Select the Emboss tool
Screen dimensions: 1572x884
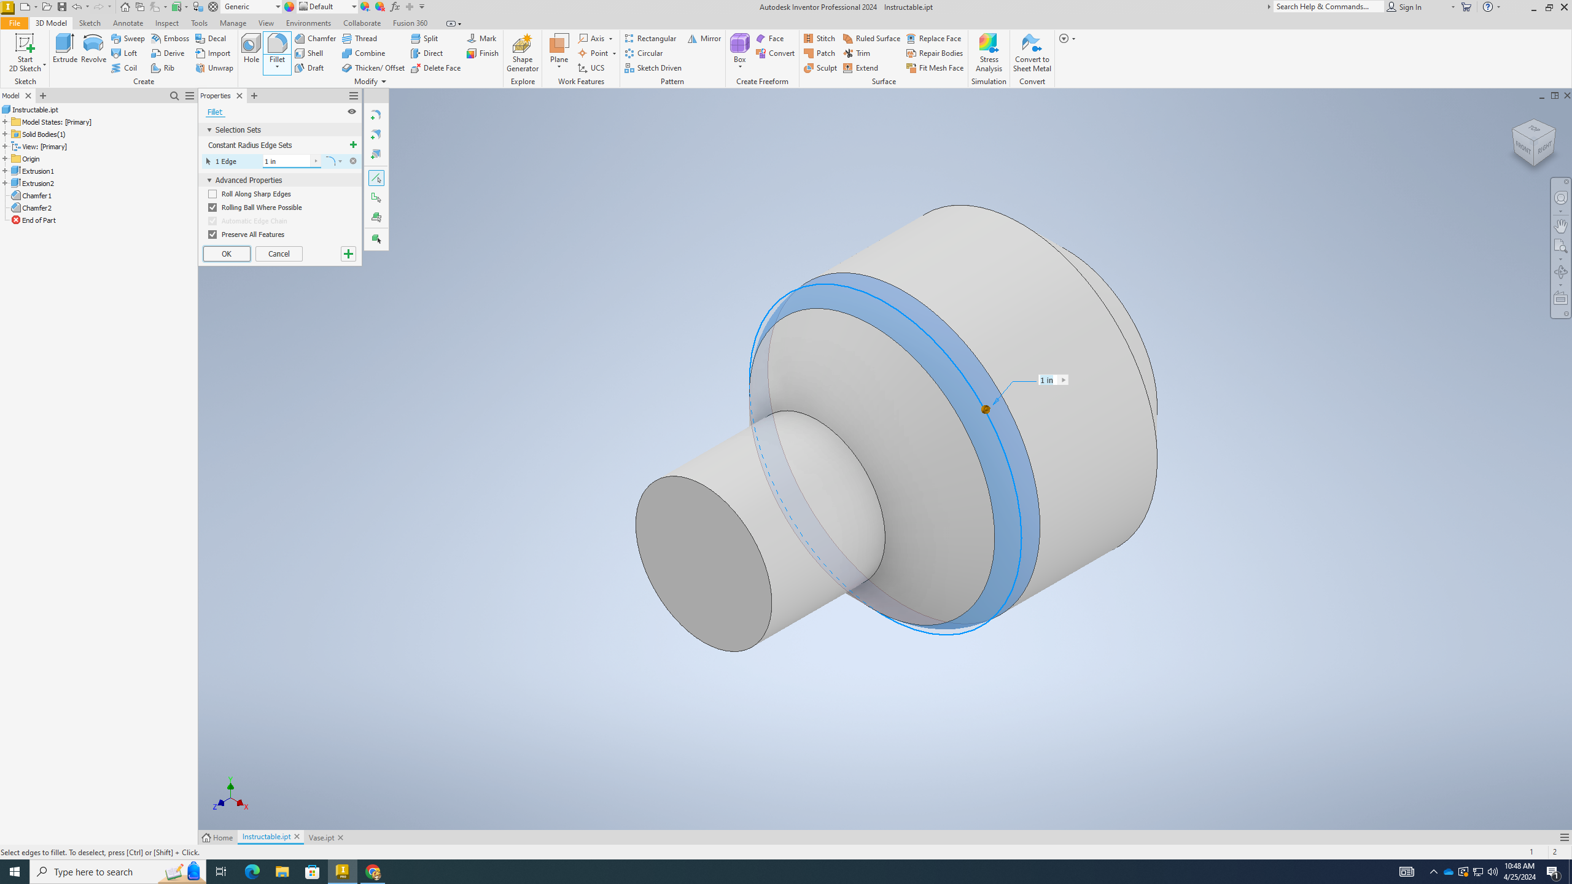pos(170,38)
